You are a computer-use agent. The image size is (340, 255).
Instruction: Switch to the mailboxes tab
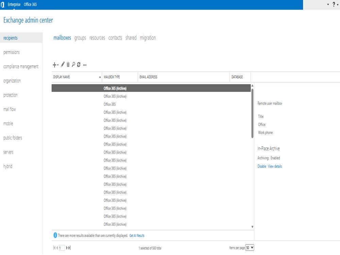pyautogui.click(x=62, y=38)
